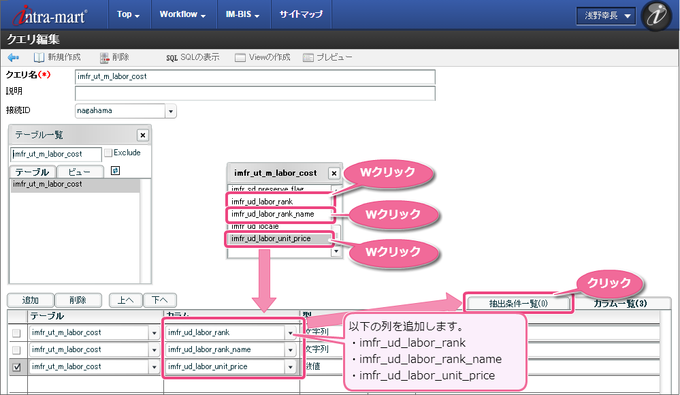680x395 pixels.
Task: Click the 新規作成 toolbar label
Action: pyautogui.click(x=64, y=57)
